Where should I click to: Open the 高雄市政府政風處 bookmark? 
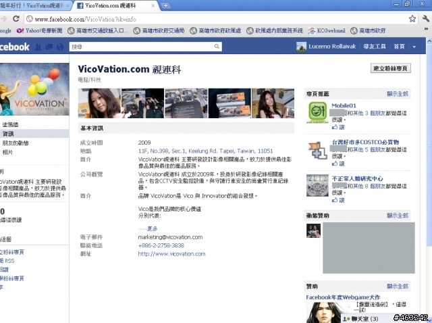pyautogui.click(x=215, y=30)
